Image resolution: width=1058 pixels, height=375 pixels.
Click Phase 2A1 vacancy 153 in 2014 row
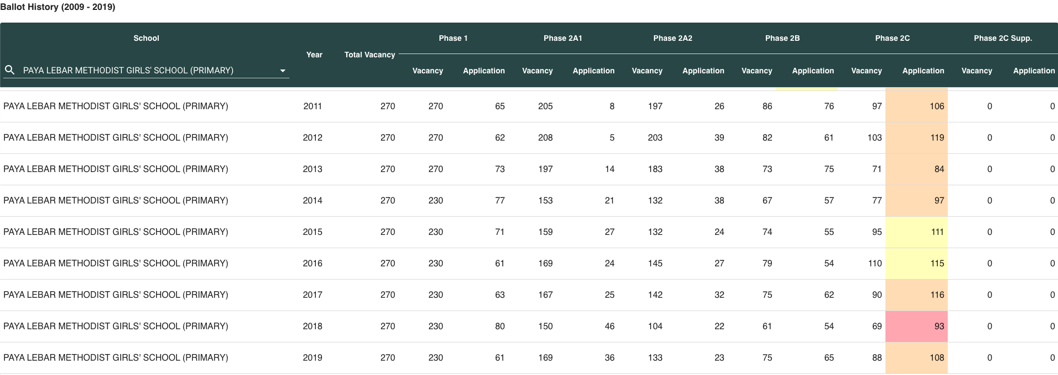(545, 200)
